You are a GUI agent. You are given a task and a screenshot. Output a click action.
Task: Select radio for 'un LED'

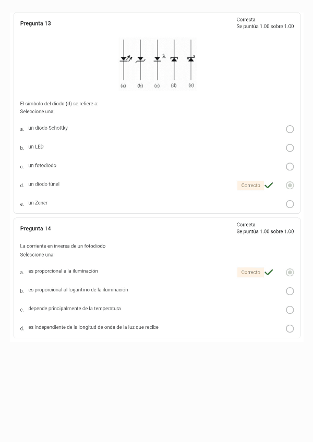[290, 148]
